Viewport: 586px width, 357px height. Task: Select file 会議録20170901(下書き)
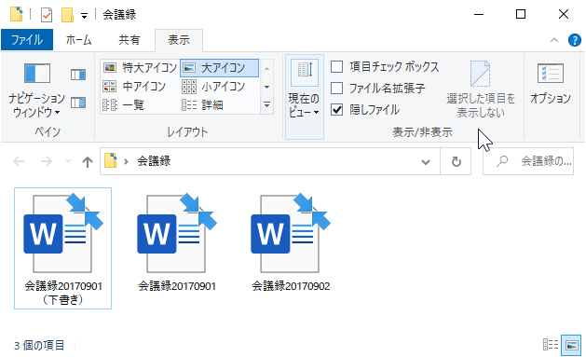(62, 248)
